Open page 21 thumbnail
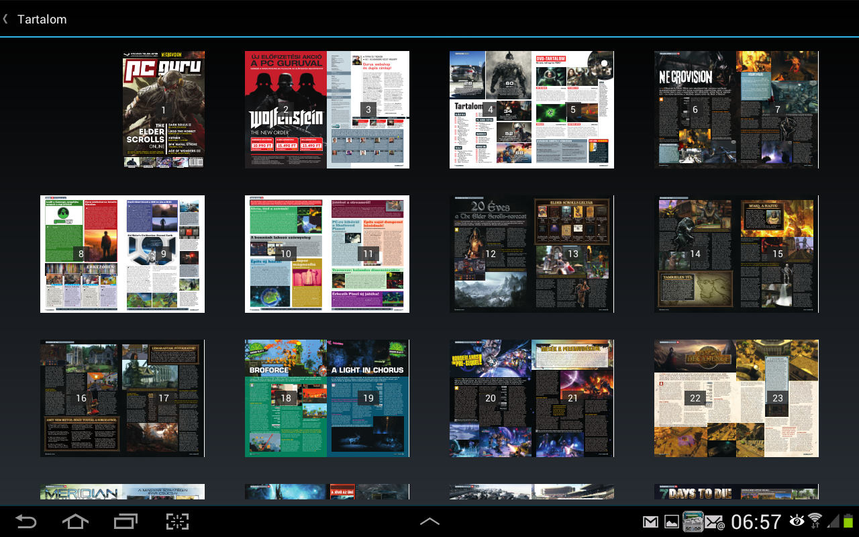The image size is (859, 537). click(x=573, y=398)
